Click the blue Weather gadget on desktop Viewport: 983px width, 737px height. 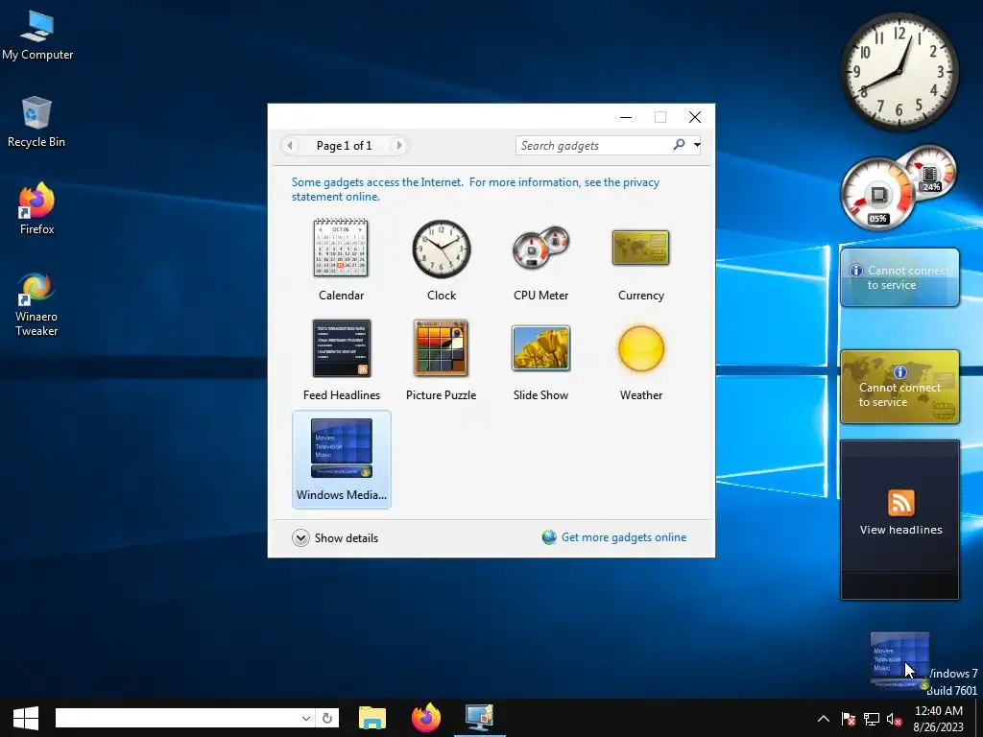899,277
